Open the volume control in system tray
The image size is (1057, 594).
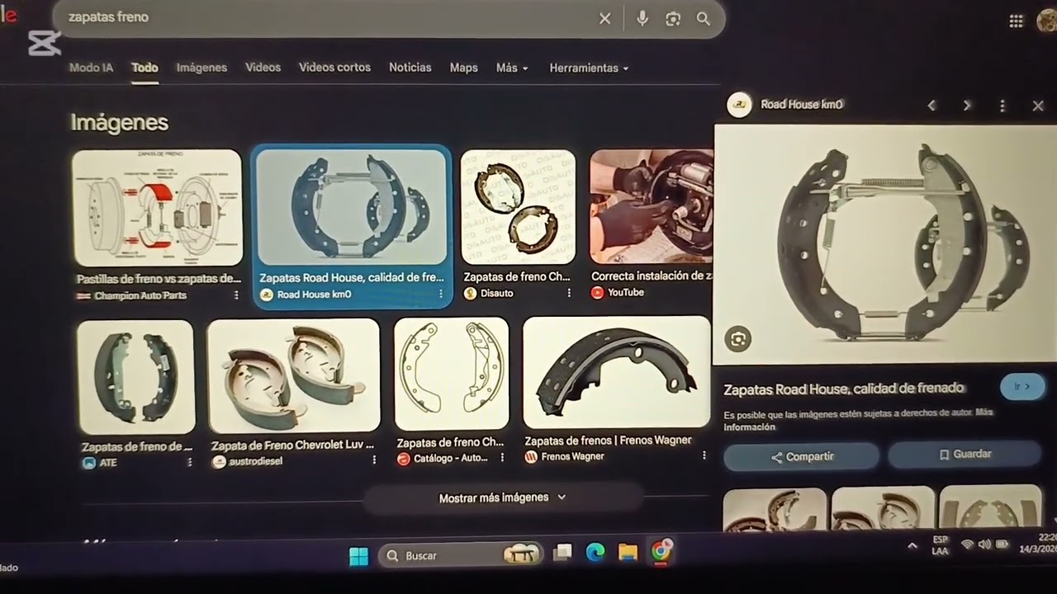984,544
